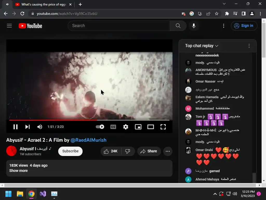The height and width of the screenshot is (200, 266).
Task: Share this video
Action: (149, 151)
